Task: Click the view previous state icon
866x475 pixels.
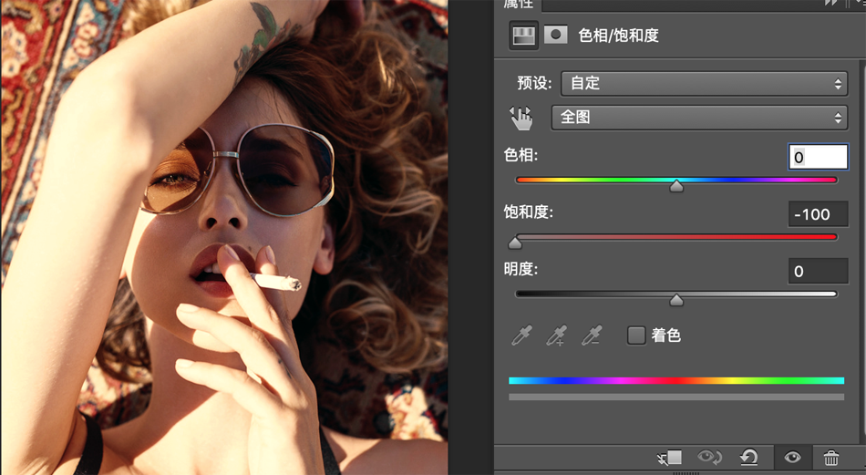Action: click(x=709, y=458)
